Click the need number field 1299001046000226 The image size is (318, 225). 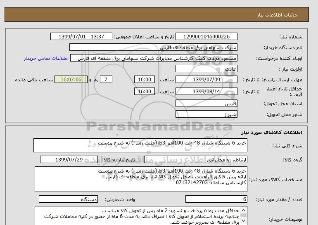[x=206, y=37]
